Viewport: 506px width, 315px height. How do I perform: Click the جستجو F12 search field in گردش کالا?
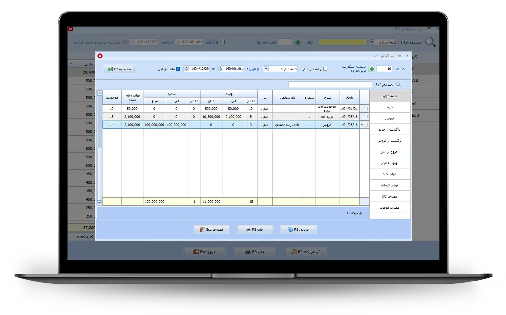click(330, 85)
